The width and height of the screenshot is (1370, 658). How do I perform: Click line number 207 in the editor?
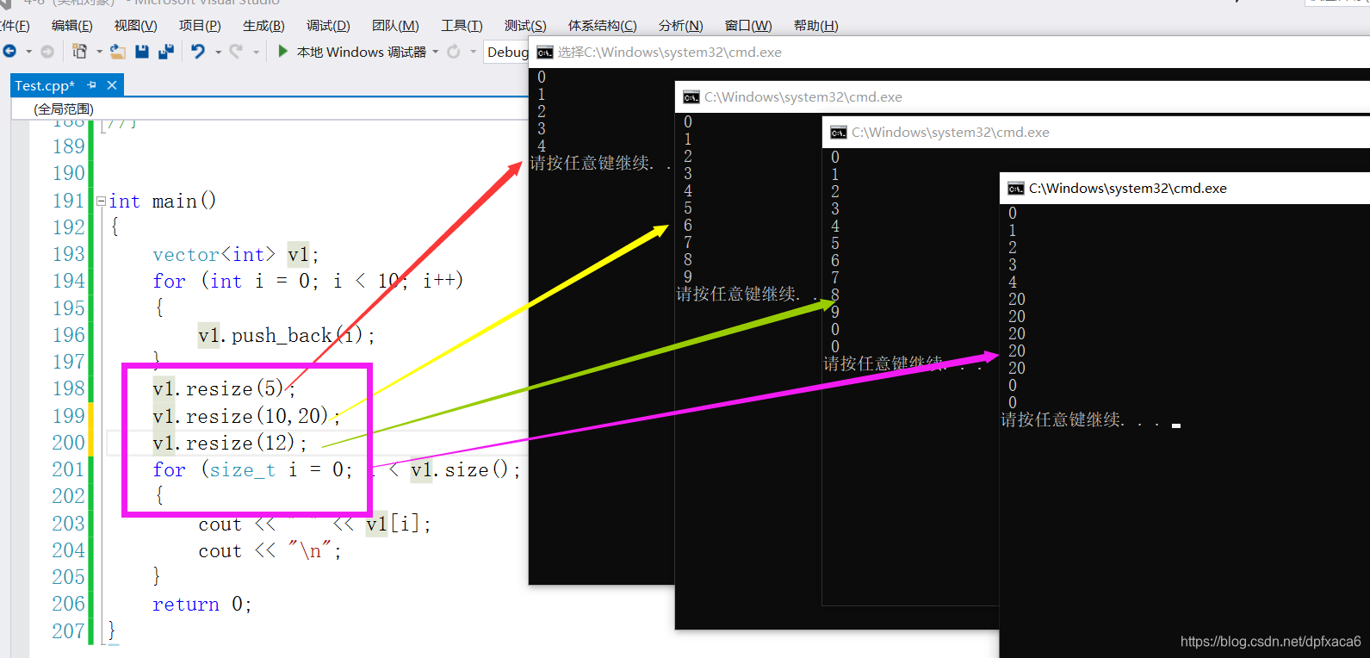coord(68,631)
